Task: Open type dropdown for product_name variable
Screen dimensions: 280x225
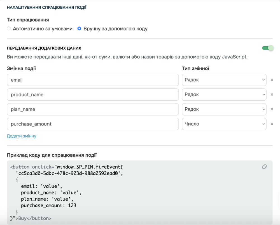Action: click(x=224, y=94)
